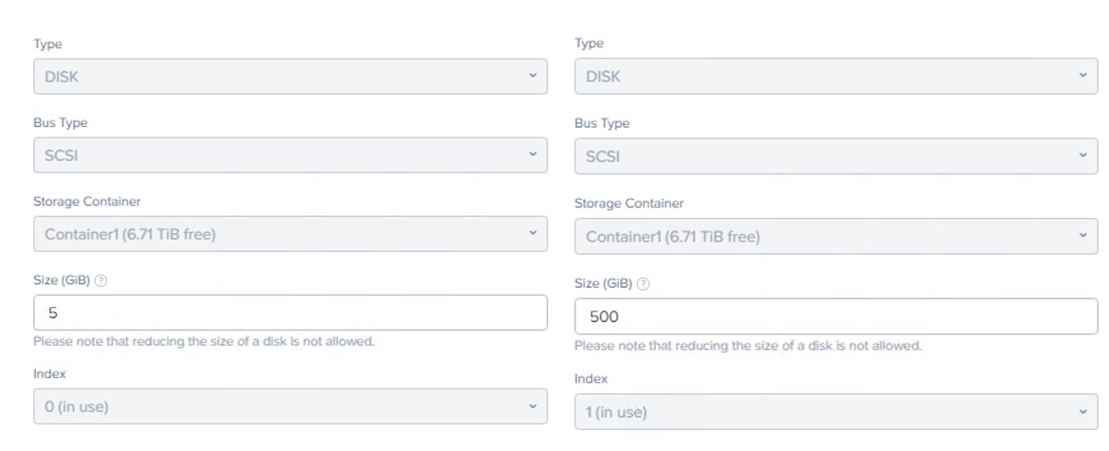Click the chevron on the 5 GiB disk's Storage Container
The width and height of the screenshot is (1109, 451).
tap(533, 233)
